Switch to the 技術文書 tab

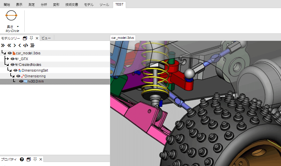click(72, 5)
